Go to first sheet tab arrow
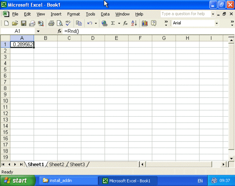Viewport: 235px width, 186px height. coord(3,164)
